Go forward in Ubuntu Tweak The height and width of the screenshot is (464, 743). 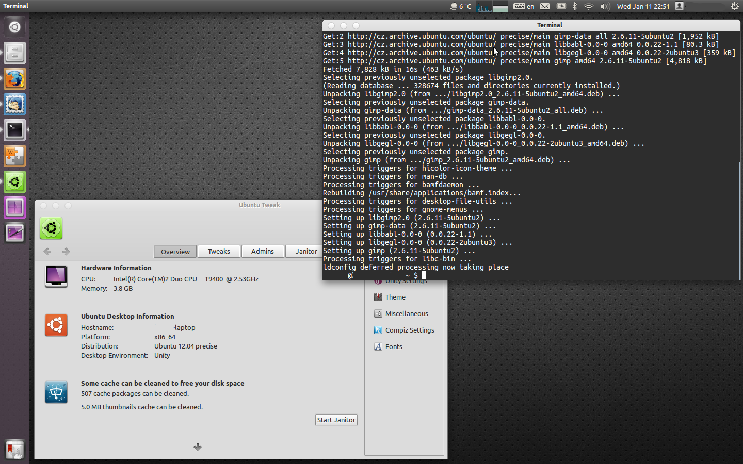[66, 252]
